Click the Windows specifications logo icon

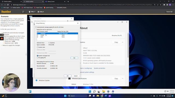(x=69, y=78)
